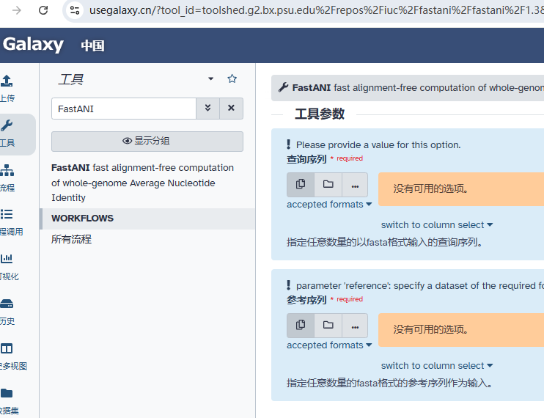Click the 查询序列 parameter label

click(306, 159)
